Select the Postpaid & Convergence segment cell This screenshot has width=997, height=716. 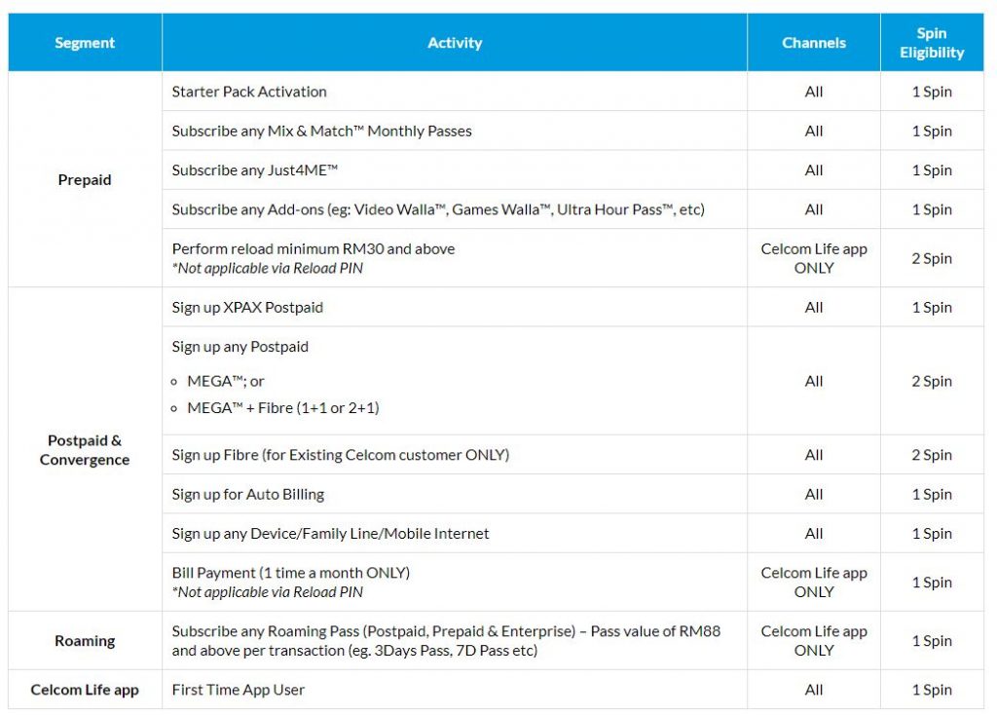click(x=85, y=450)
